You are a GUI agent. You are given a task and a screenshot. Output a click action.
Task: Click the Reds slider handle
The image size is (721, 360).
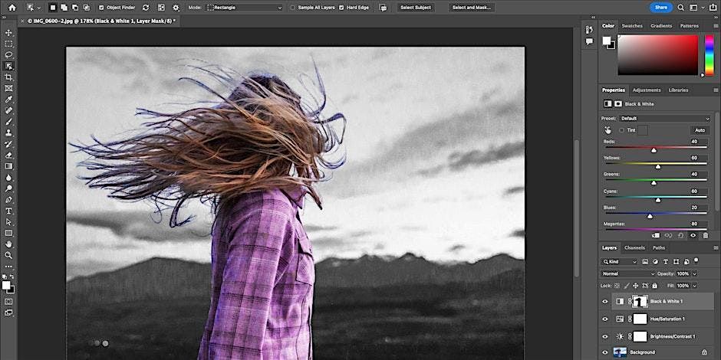coord(654,150)
